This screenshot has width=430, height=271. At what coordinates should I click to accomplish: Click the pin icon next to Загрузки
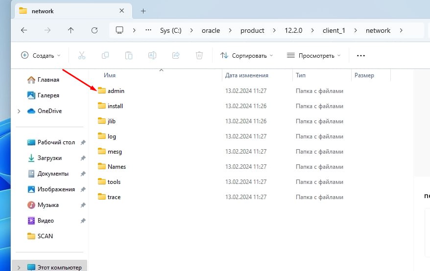coord(83,158)
